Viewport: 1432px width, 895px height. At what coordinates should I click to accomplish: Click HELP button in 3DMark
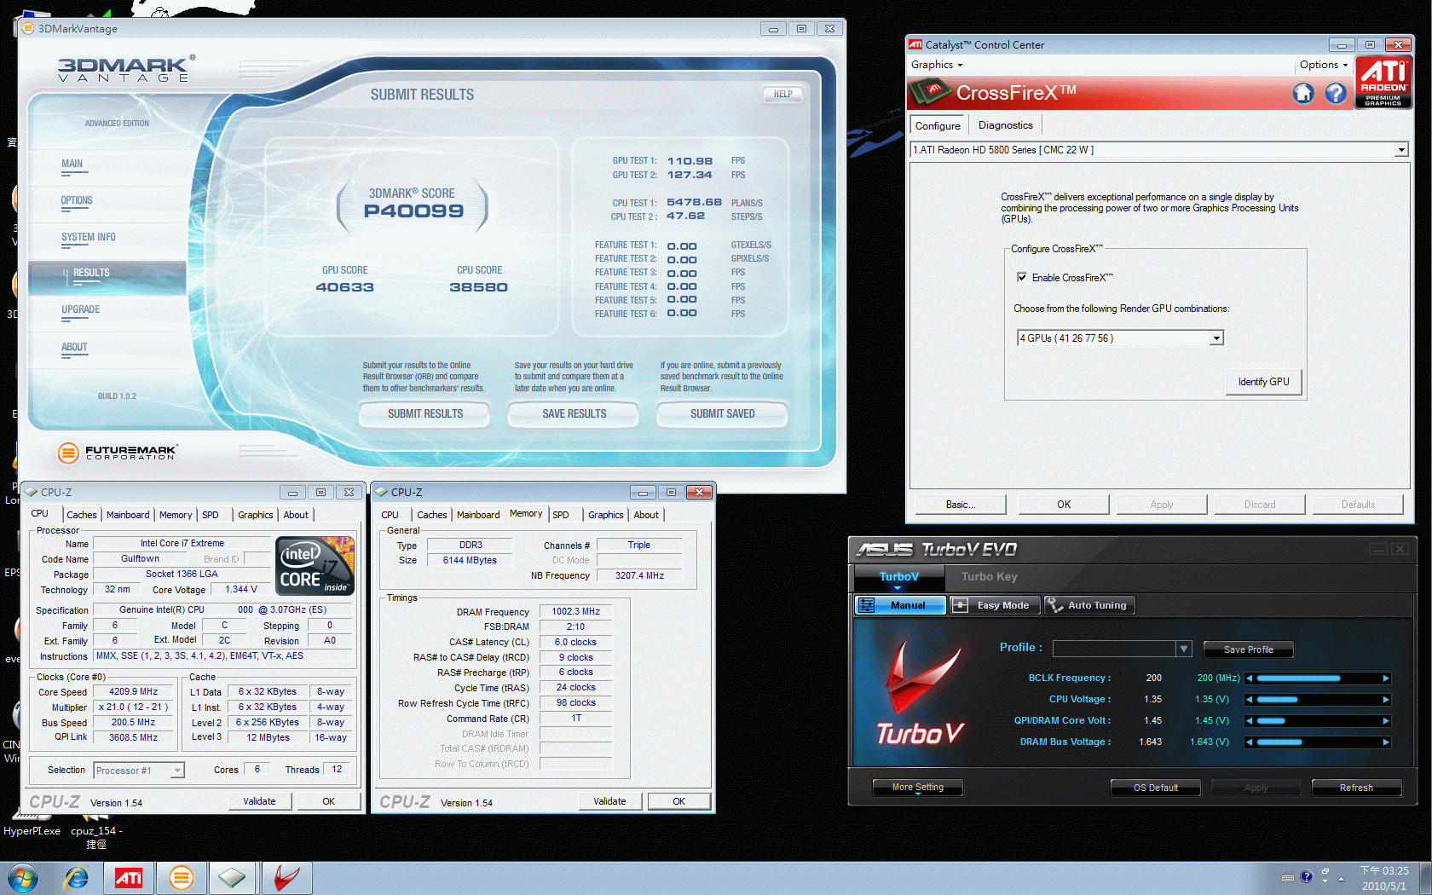[782, 95]
